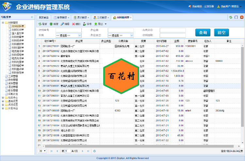The width and height of the screenshot is (245, 161).
Task: Reload the grid using pager refresh icon
Action: pyautogui.click(x=94, y=151)
